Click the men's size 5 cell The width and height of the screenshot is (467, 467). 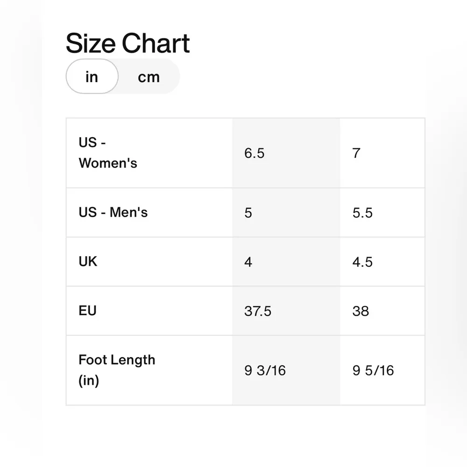pyautogui.click(x=248, y=213)
